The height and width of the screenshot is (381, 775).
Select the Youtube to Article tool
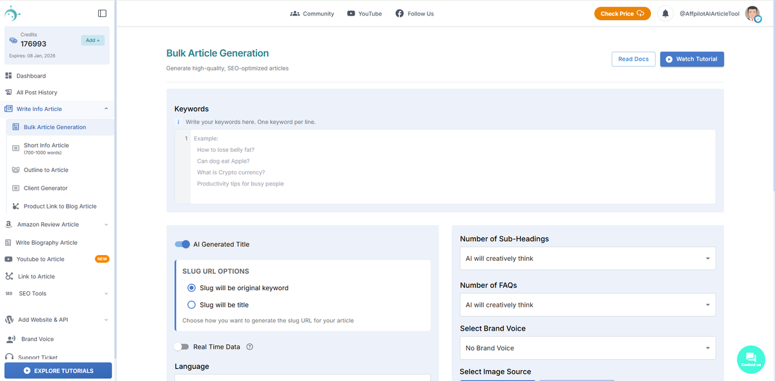39,259
